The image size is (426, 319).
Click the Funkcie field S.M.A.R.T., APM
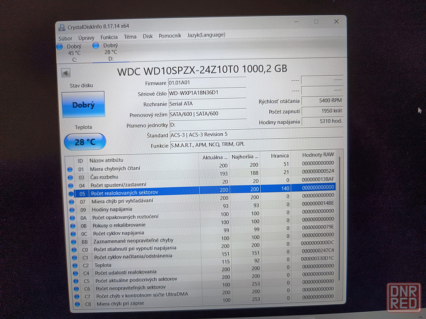coord(256,144)
